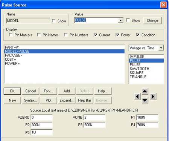
Task: Enable the Pin Names checkbox
Action: click(39, 35)
